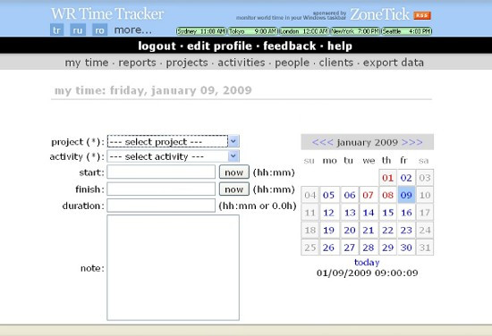Screen dimensions: 492x336
Task: Click the Seattle world clock badge
Action: coord(407,31)
